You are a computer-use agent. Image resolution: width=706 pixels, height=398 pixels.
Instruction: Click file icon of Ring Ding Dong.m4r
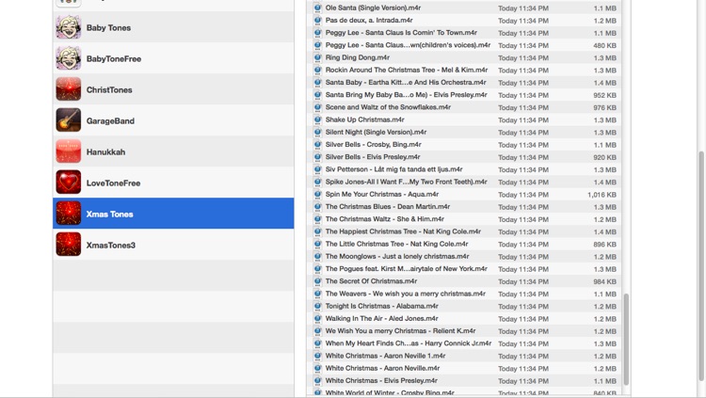click(x=317, y=57)
